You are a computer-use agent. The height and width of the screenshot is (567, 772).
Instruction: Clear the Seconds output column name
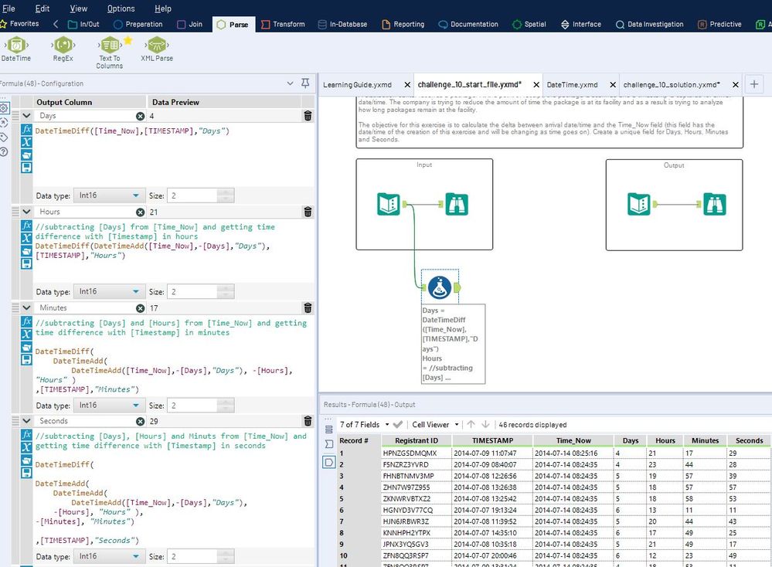(x=140, y=421)
